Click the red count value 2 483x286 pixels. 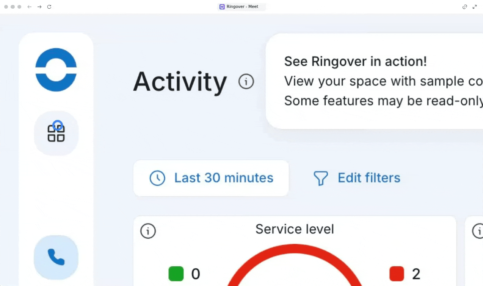tap(416, 274)
